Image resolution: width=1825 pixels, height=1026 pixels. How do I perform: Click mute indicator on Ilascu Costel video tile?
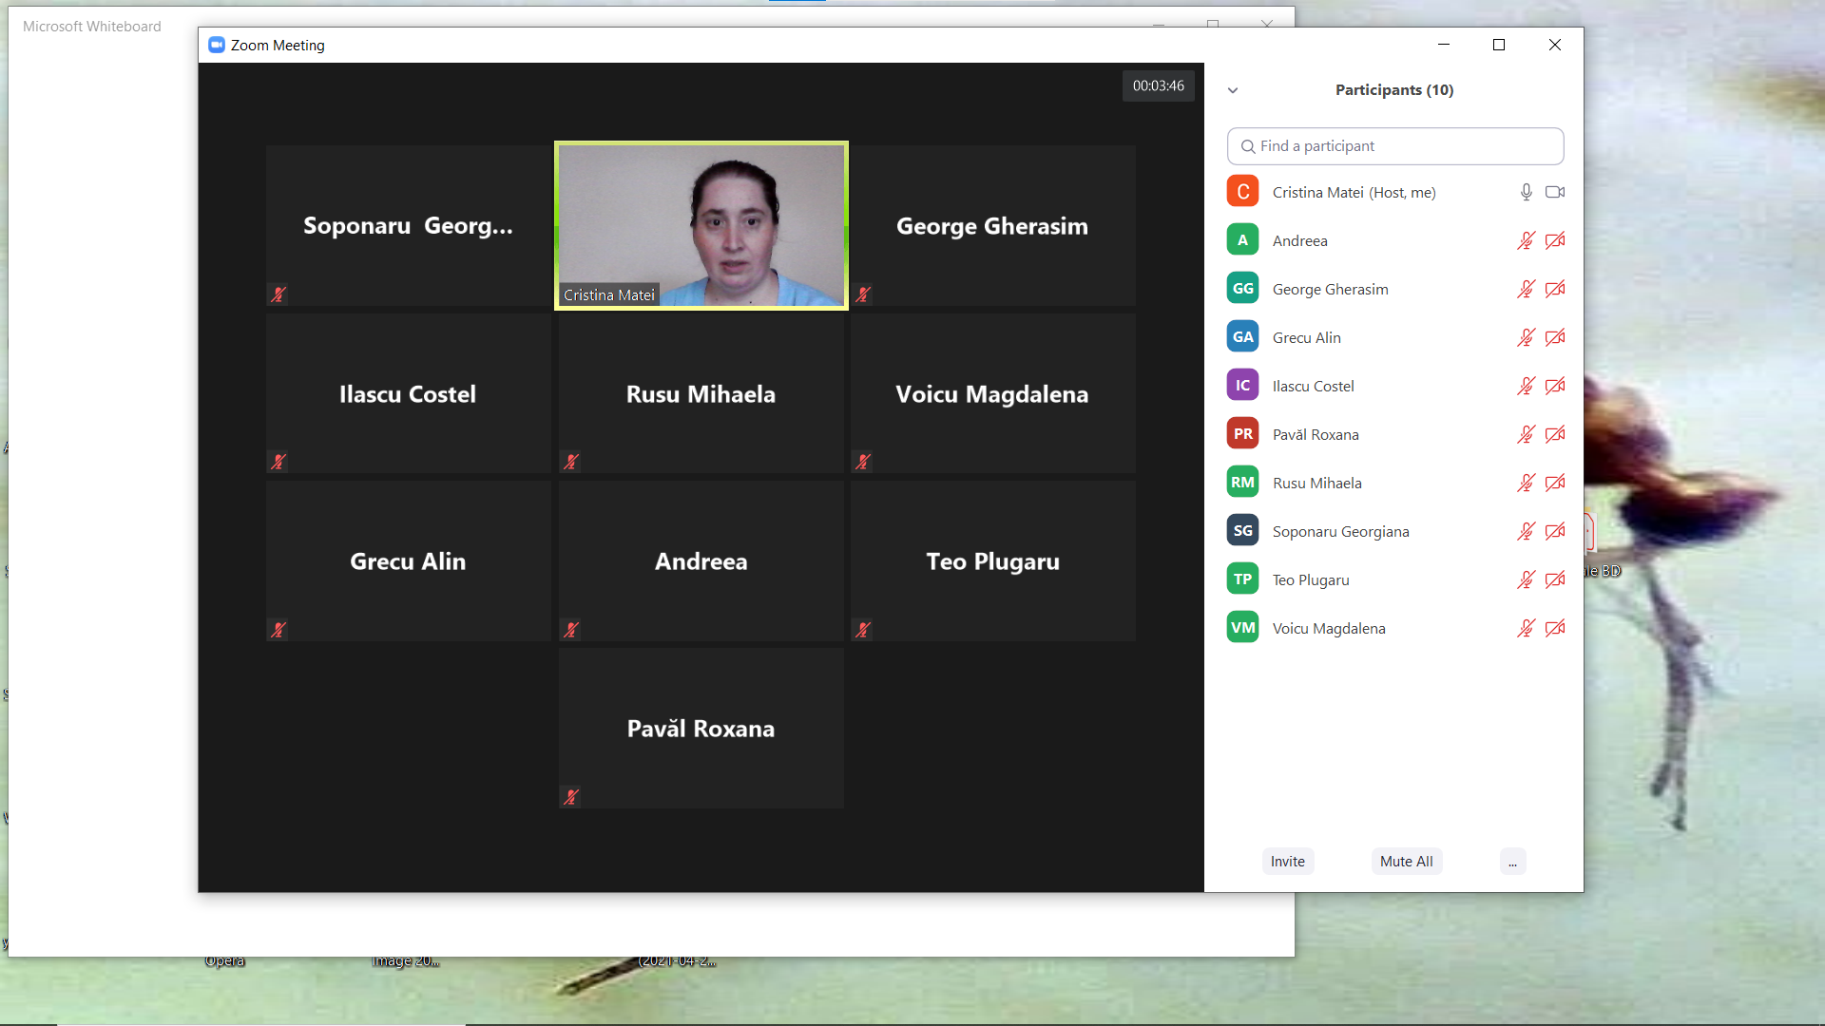coord(279,462)
